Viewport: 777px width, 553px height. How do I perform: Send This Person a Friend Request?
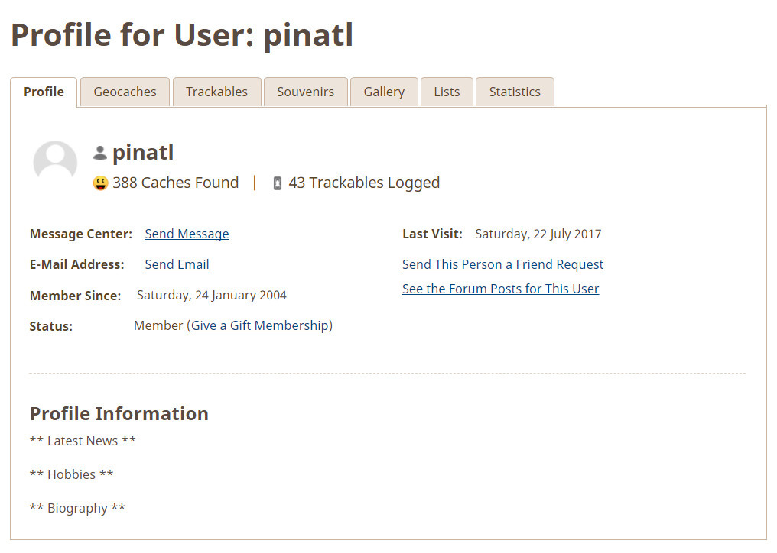pyautogui.click(x=503, y=264)
